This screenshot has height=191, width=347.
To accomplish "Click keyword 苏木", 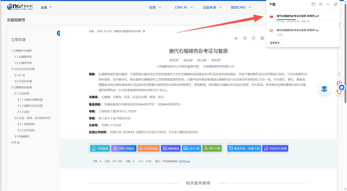I will coord(161,97).
